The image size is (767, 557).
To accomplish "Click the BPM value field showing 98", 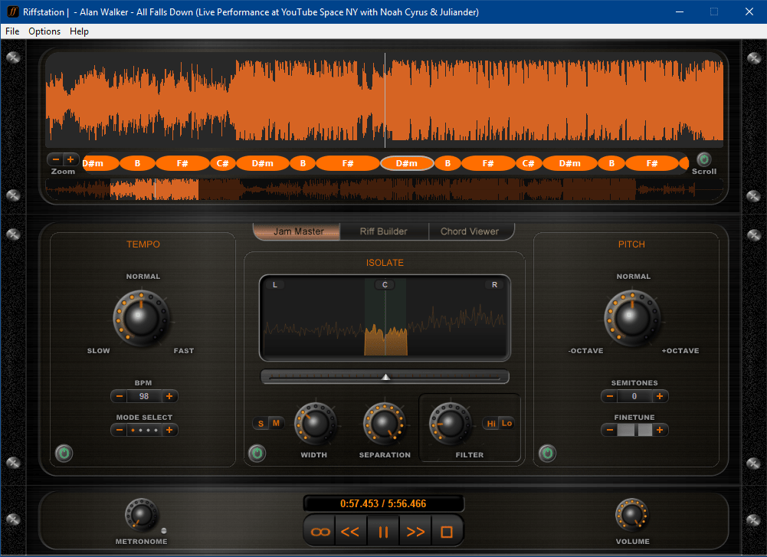I will coord(144,396).
